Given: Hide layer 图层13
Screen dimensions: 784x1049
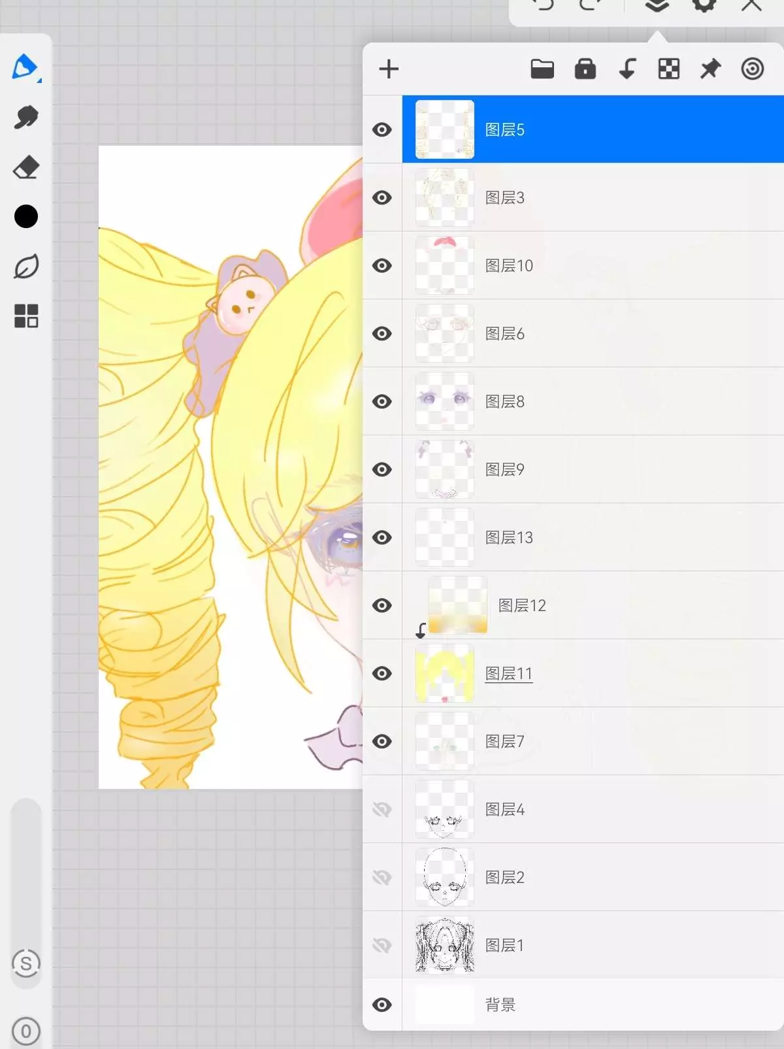Looking at the screenshot, I should 382,537.
